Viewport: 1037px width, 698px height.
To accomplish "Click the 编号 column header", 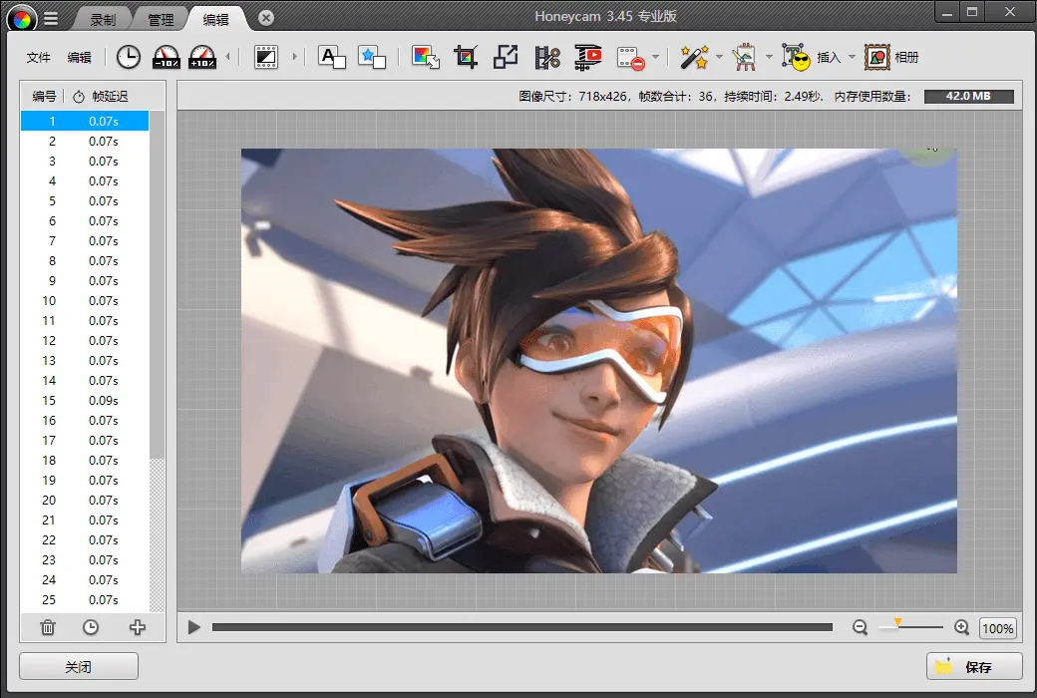I will [44, 97].
